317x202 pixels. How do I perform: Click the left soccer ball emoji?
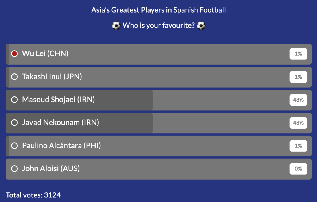click(x=116, y=26)
